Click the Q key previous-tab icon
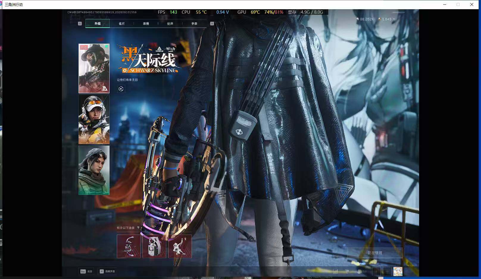The width and height of the screenshot is (481, 279). tap(80, 23)
